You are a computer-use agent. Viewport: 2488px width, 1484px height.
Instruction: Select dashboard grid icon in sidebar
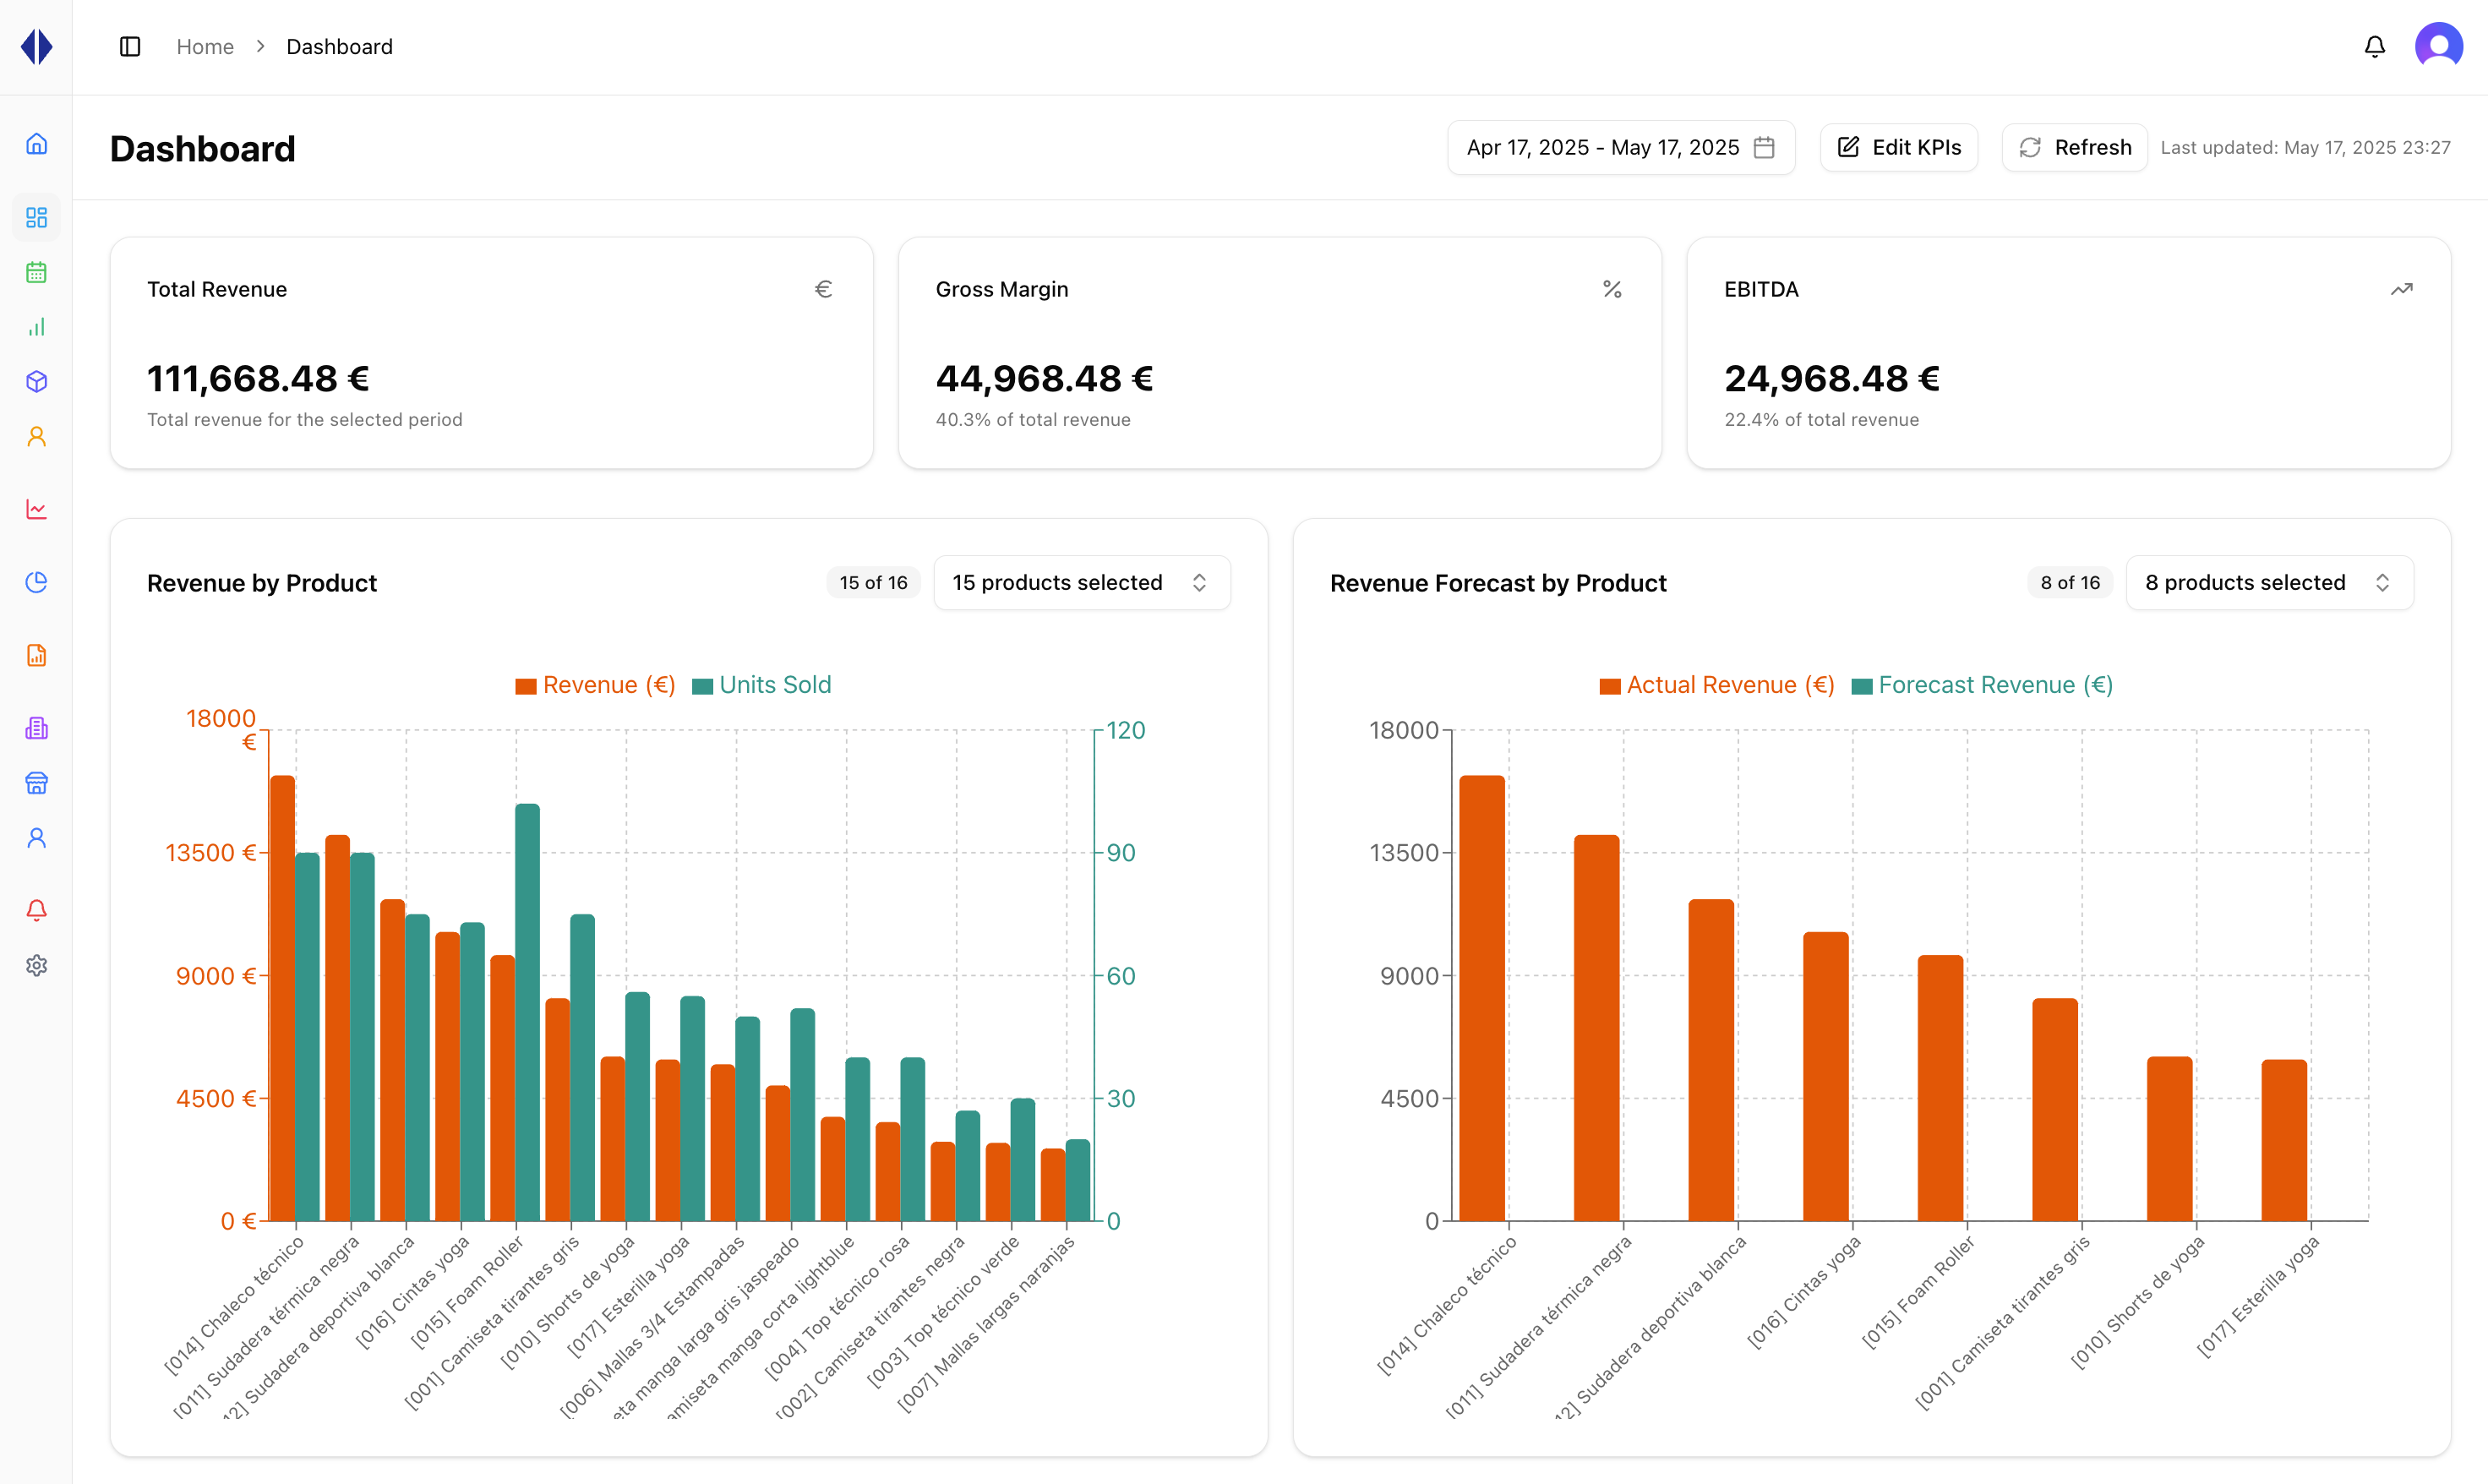coord(37,217)
